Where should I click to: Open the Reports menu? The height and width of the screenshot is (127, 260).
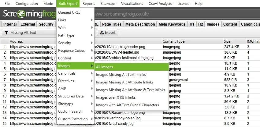[x=89, y=4]
